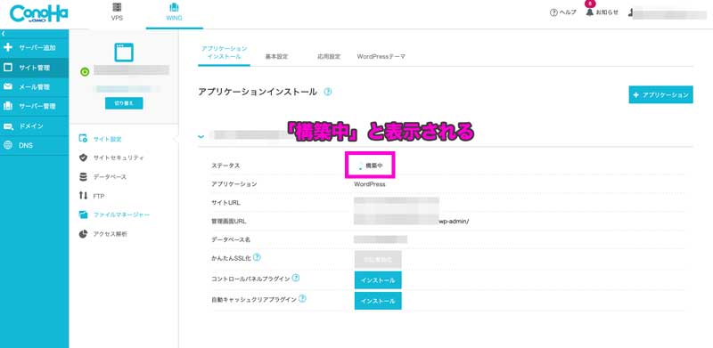
Task: Click the メール管理 envelope icon
Action: [x=7, y=86]
